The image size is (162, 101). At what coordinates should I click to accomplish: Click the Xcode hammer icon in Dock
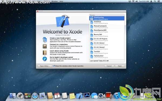pos(79,96)
